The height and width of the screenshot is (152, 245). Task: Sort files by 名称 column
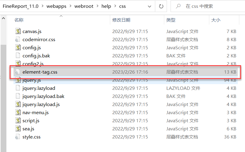tap(19, 20)
